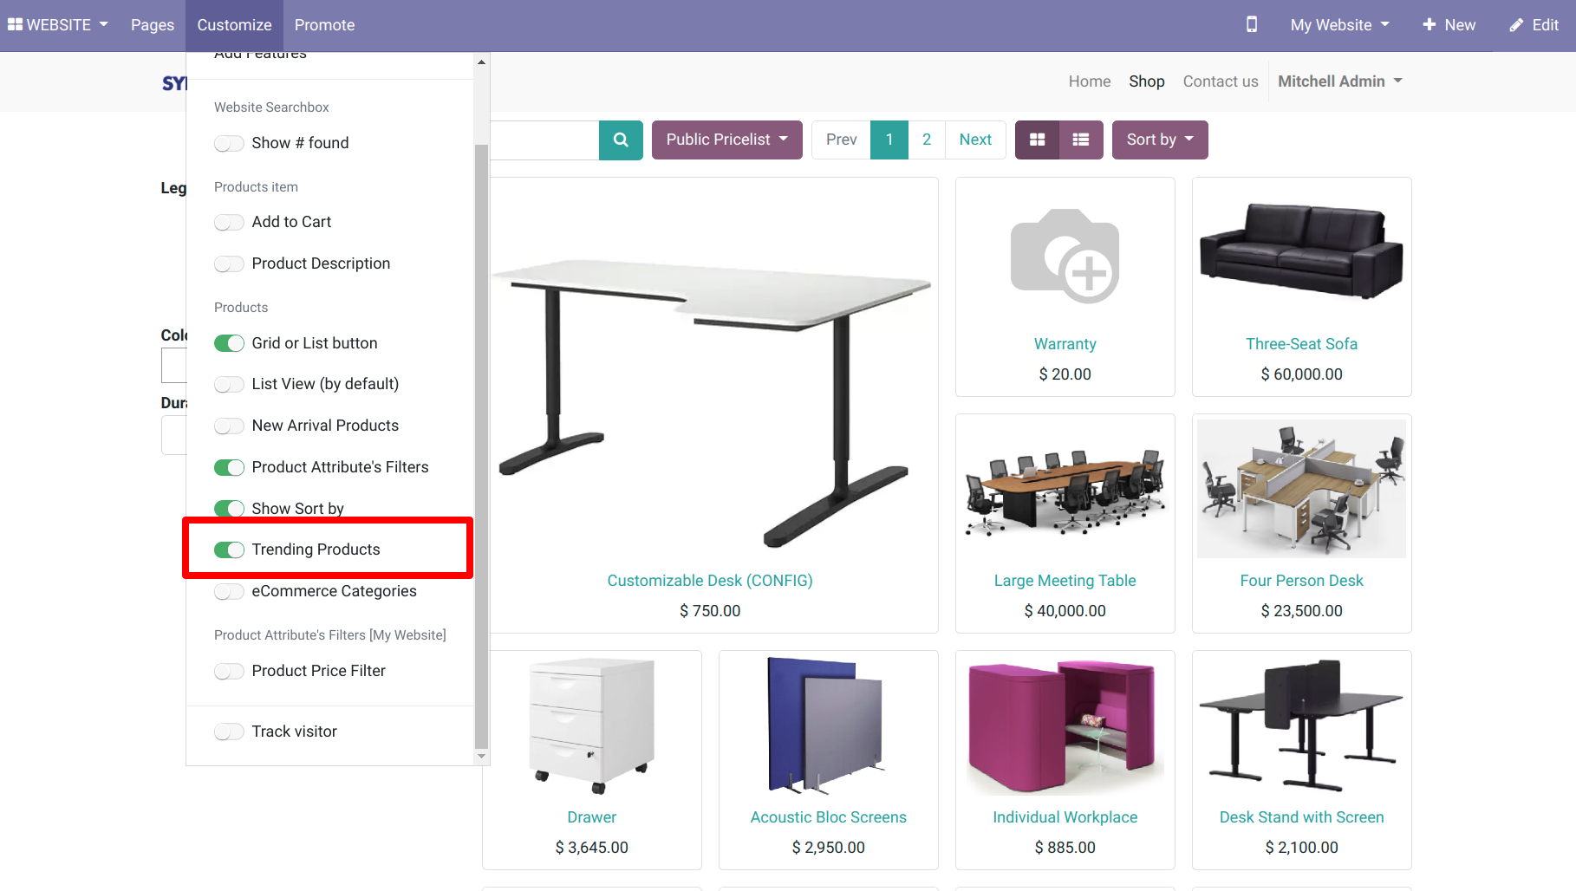Enable the Add to Cart toggle
The image size is (1576, 891).
[230, 223]
